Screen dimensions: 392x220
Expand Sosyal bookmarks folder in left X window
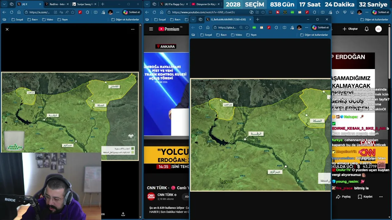tap(17, 19)
